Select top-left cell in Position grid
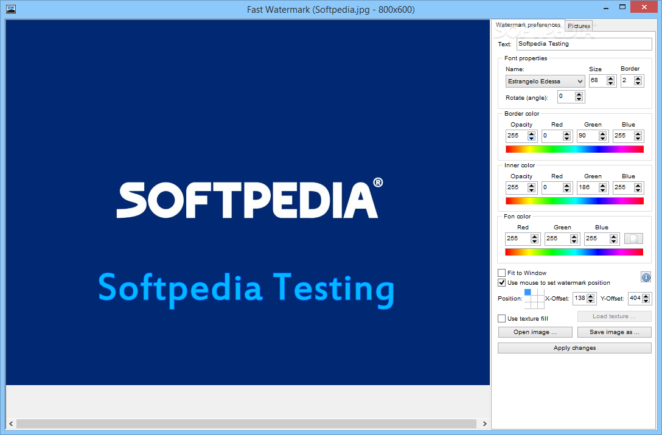The width and height of the screenshot is (662, 435). pyautogui.click(x=528, y=292)
